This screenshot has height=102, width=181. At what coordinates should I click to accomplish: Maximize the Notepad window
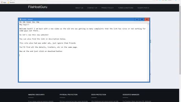[x=142, y=19]
